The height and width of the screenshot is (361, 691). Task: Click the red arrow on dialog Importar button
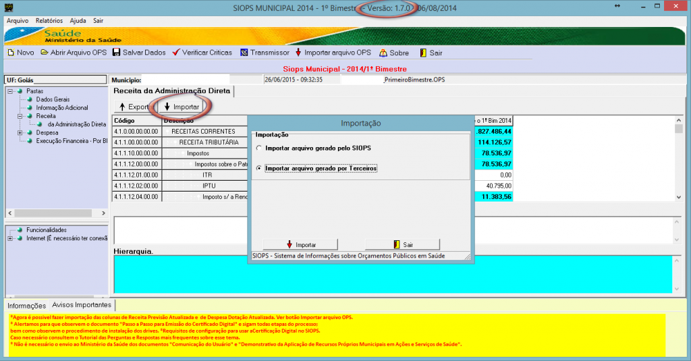pos(289,245)
